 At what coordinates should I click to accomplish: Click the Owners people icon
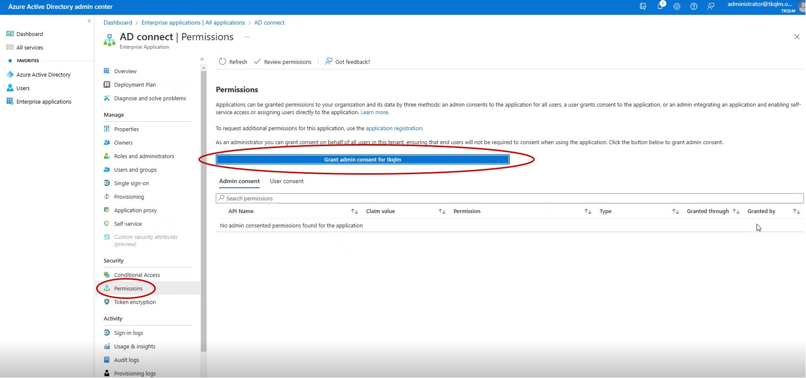click(107, 142)
